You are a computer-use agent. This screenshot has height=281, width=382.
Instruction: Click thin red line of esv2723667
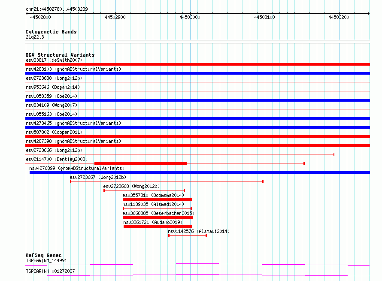167,181
